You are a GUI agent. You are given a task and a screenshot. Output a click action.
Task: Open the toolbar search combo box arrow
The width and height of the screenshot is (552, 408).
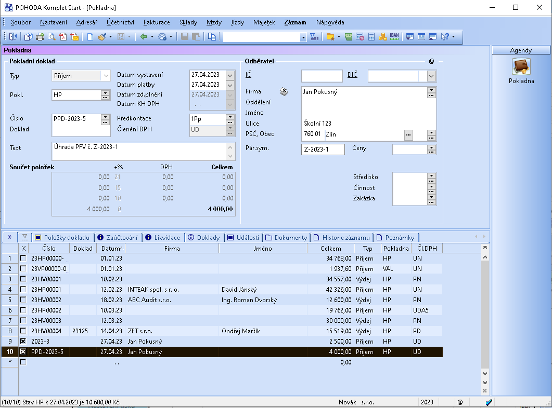click(303, 37)
